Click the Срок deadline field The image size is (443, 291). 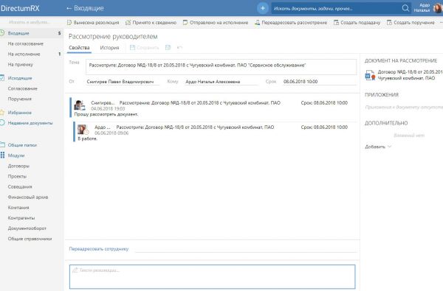pyautogui.click(x=319, y=82)
